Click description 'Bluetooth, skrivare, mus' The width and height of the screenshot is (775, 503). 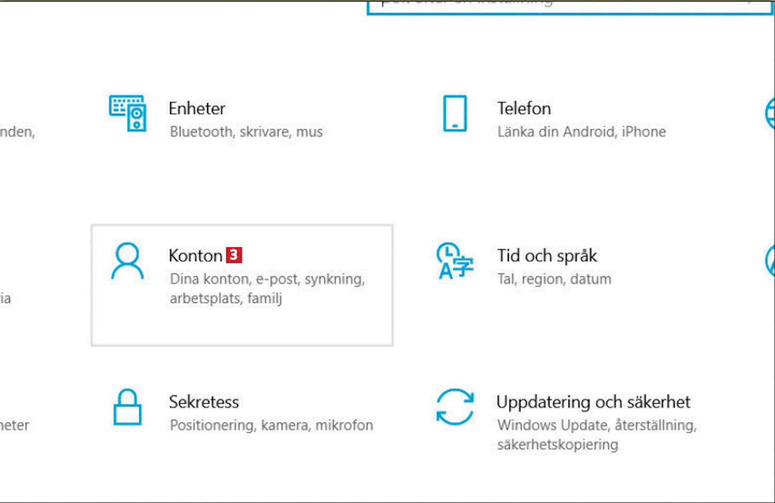point(246,132)
